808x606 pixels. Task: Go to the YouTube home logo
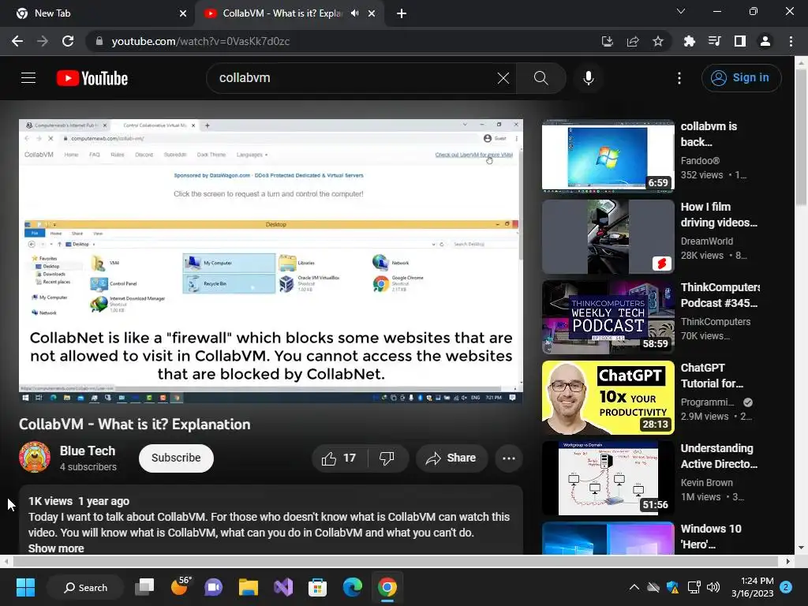92,78
